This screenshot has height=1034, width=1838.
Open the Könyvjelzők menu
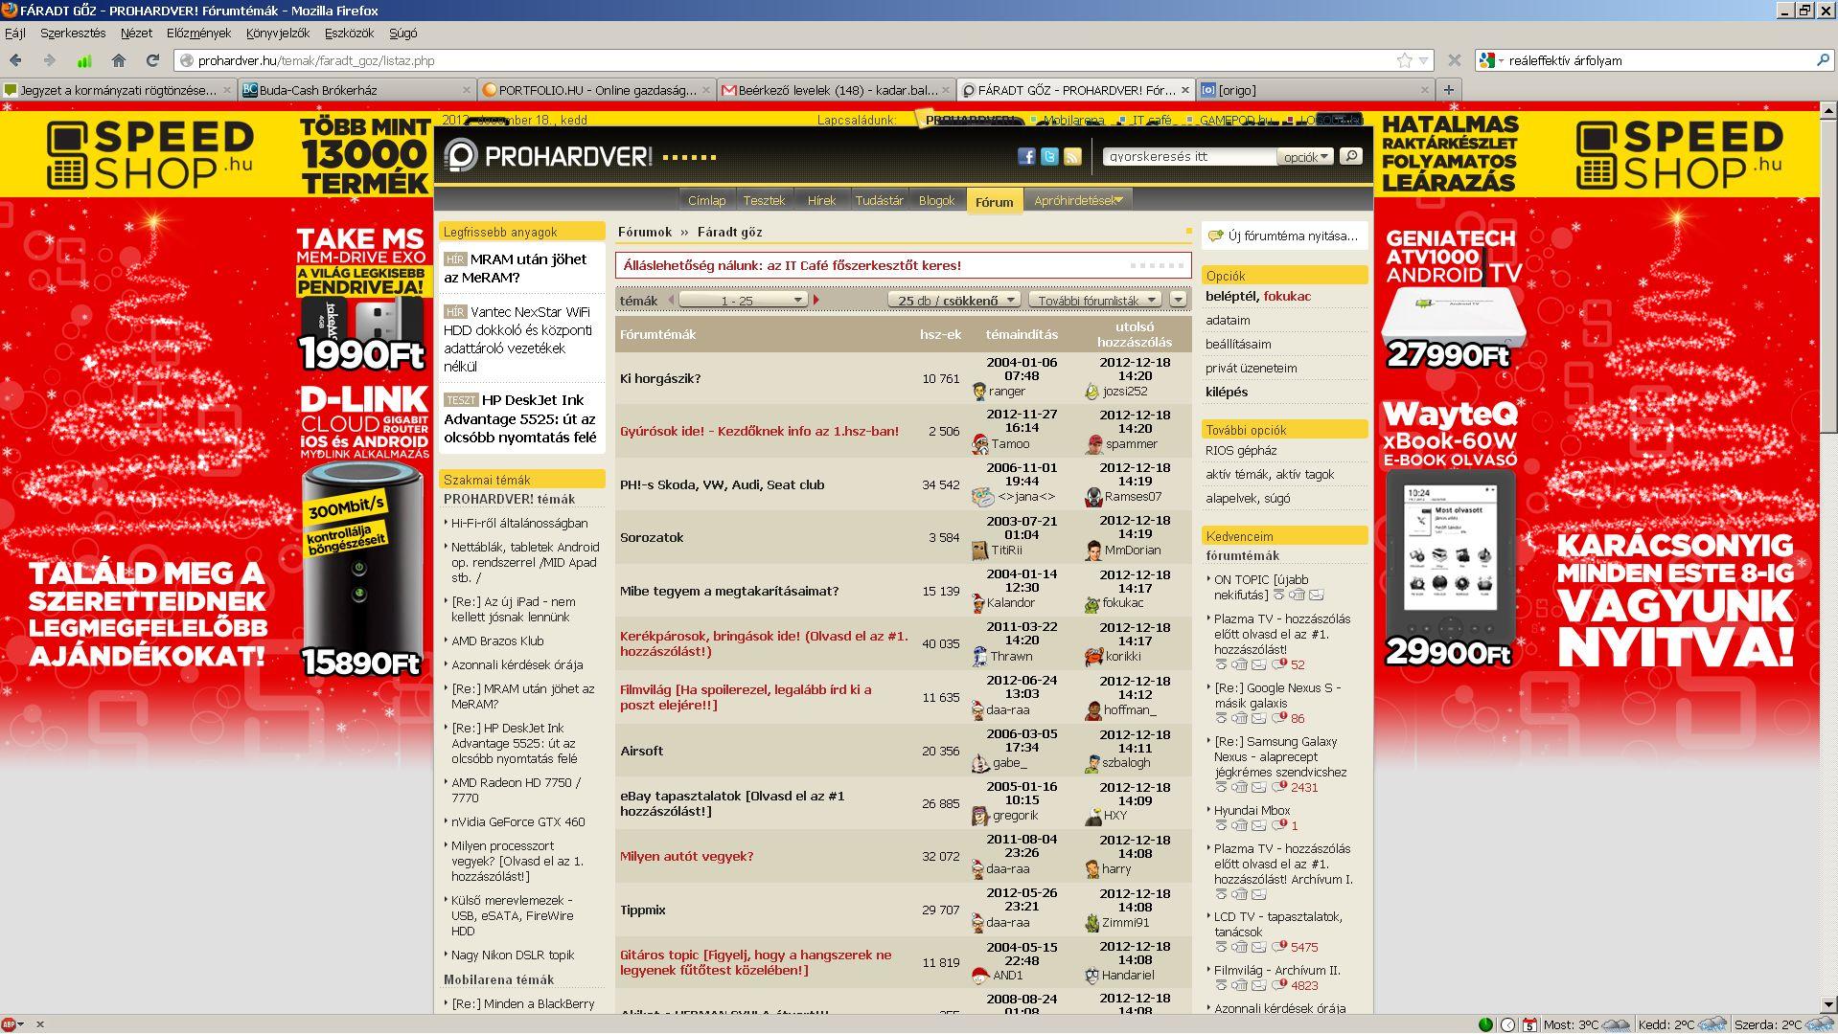click(277, 33)
